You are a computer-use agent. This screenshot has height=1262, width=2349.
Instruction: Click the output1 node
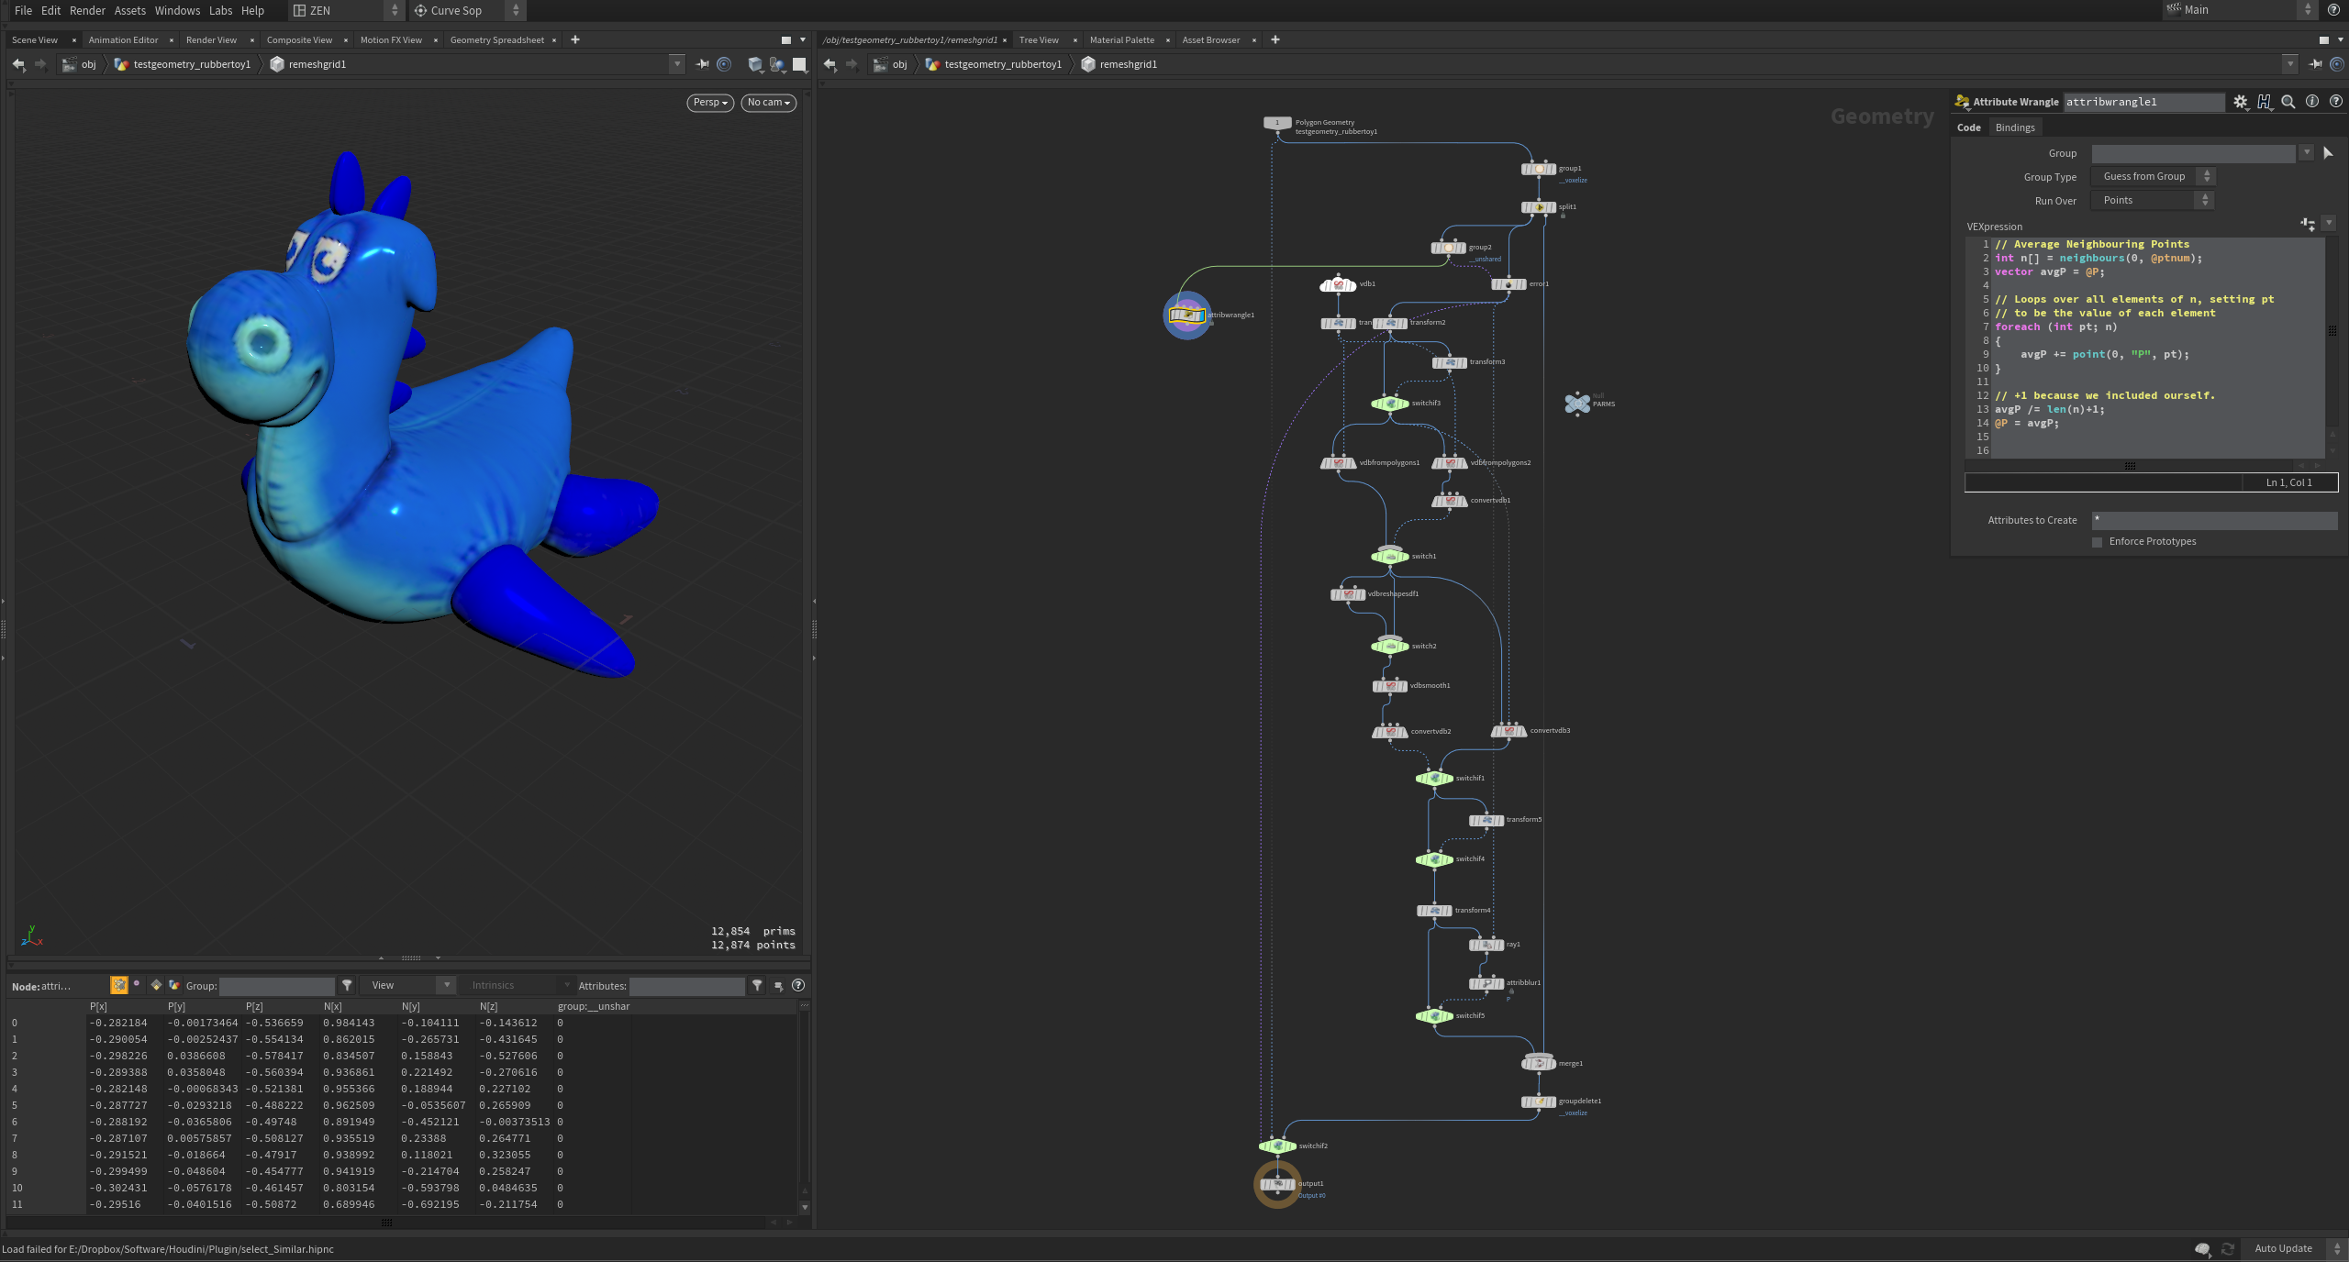coord(1276,1184)
